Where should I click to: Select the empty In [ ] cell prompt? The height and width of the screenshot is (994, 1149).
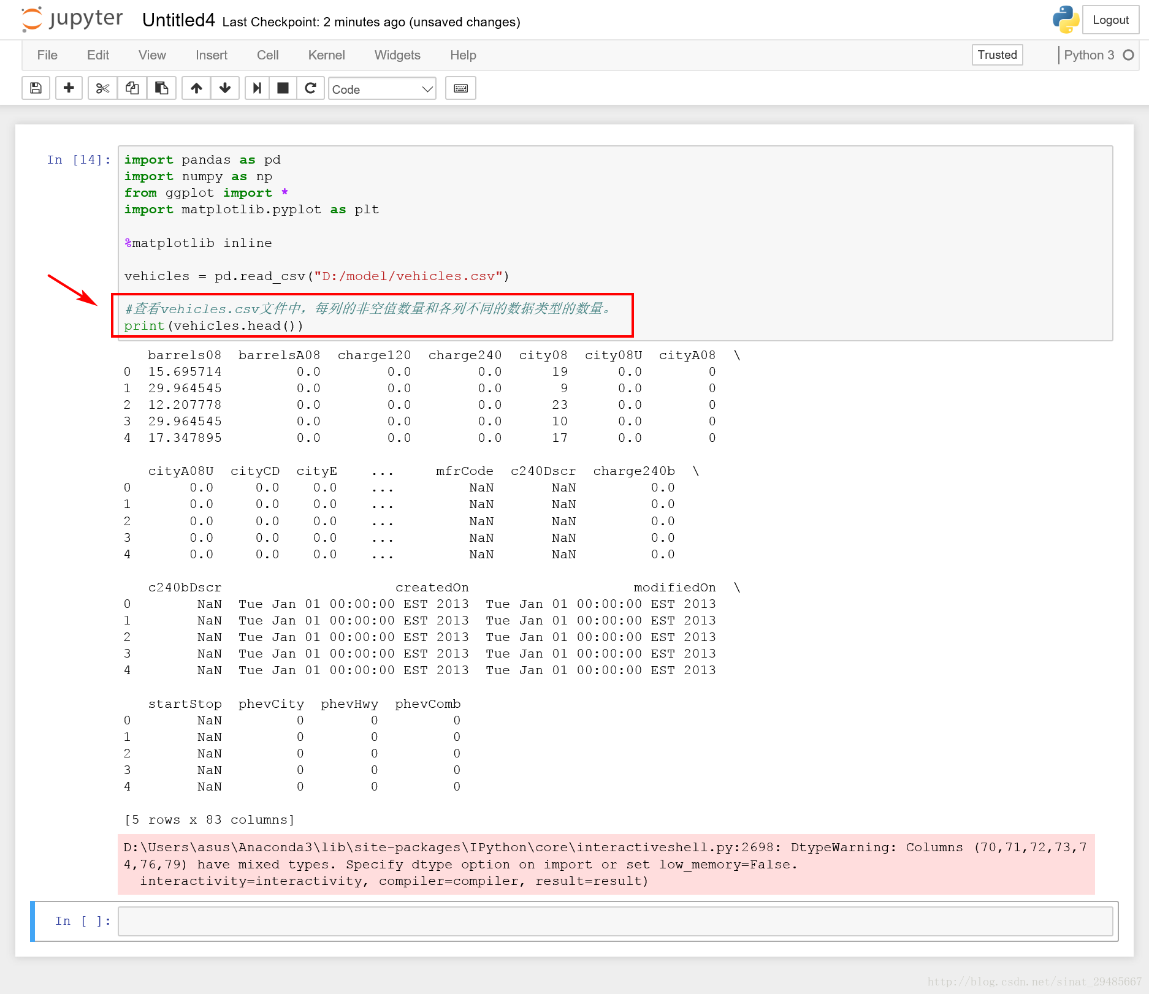coord(83,921)
